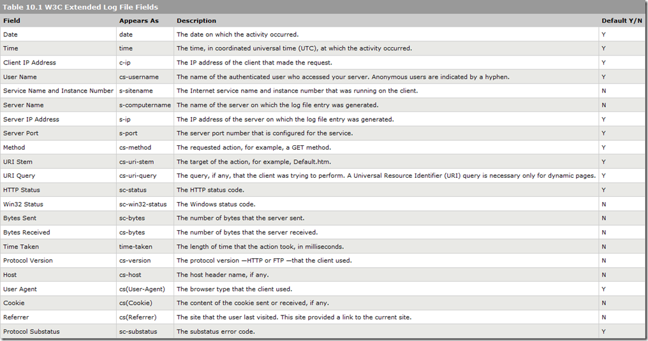The height and width of the screenshot is (341, 648).
Task: Select the 'sc-bytes' cell
Action: [x=145, y=219]
